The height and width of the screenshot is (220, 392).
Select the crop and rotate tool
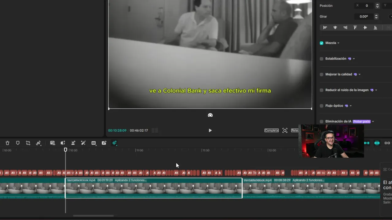(28, 143)
